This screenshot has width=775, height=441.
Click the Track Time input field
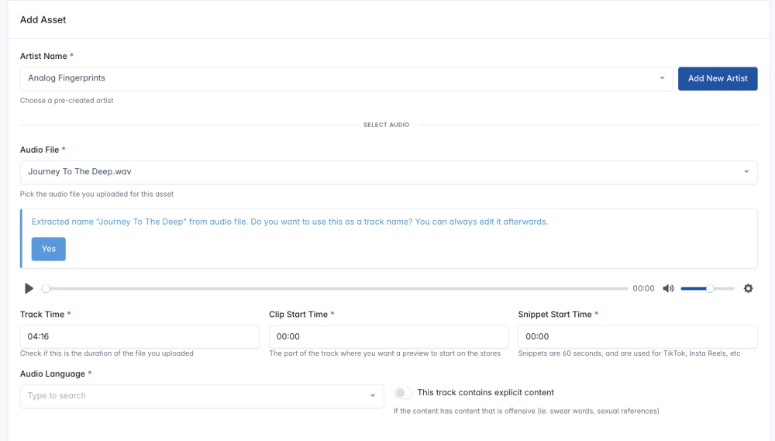click(x=139, y=336)
